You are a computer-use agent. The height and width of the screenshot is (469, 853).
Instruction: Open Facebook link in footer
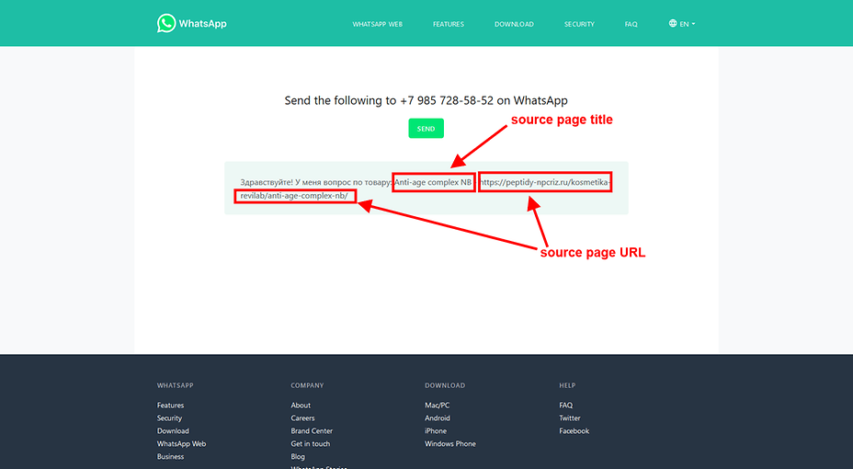(574, 431)
